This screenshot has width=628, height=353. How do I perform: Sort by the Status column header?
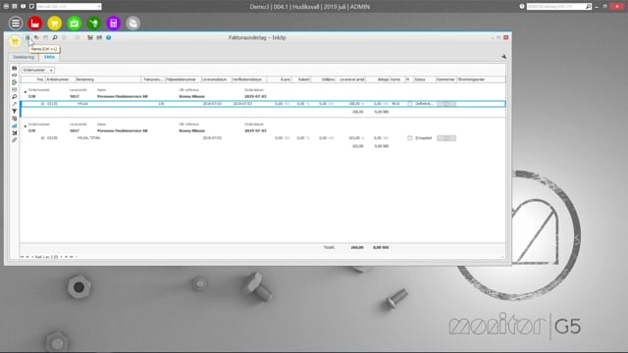[425, 79]
